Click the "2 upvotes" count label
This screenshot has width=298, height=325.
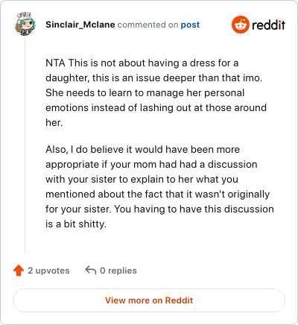[48, 271]
